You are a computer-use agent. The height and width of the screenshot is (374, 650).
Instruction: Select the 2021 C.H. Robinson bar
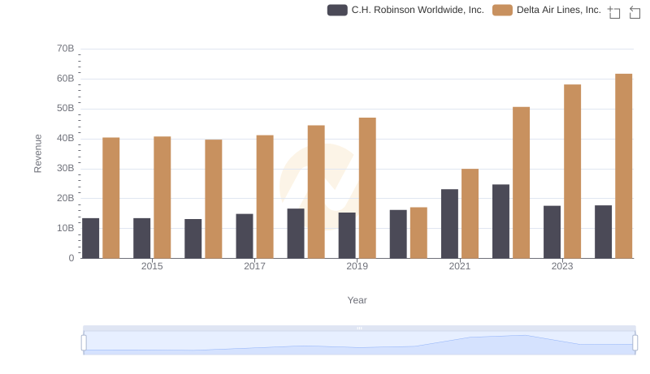point(450,224)
